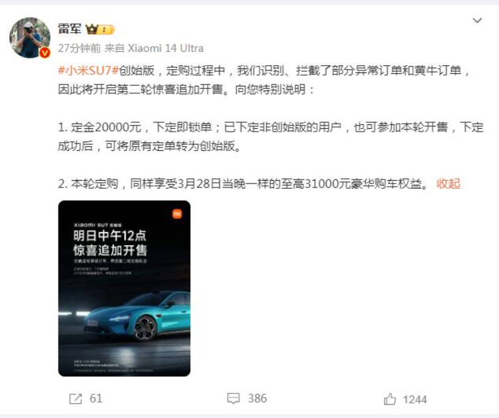The width and height of the screenshot is (499, 418).
Task: Click the Mi logo on the poster
Action: [x=177, y=214]
